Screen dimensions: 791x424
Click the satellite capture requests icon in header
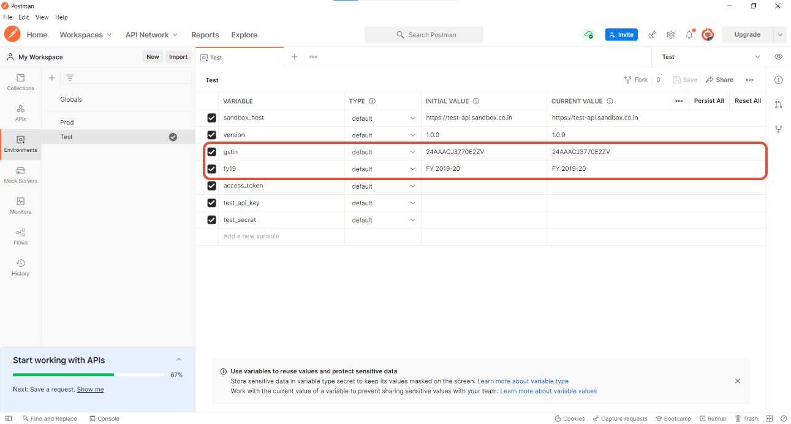[653, 35]
